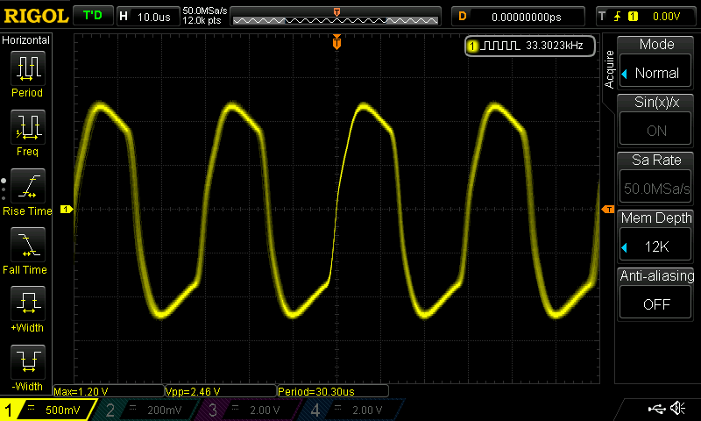This screenshot has height=421, width=701.
Task: Click the Vpp=2.46 V measurement readout
Action: pos(221,391)
